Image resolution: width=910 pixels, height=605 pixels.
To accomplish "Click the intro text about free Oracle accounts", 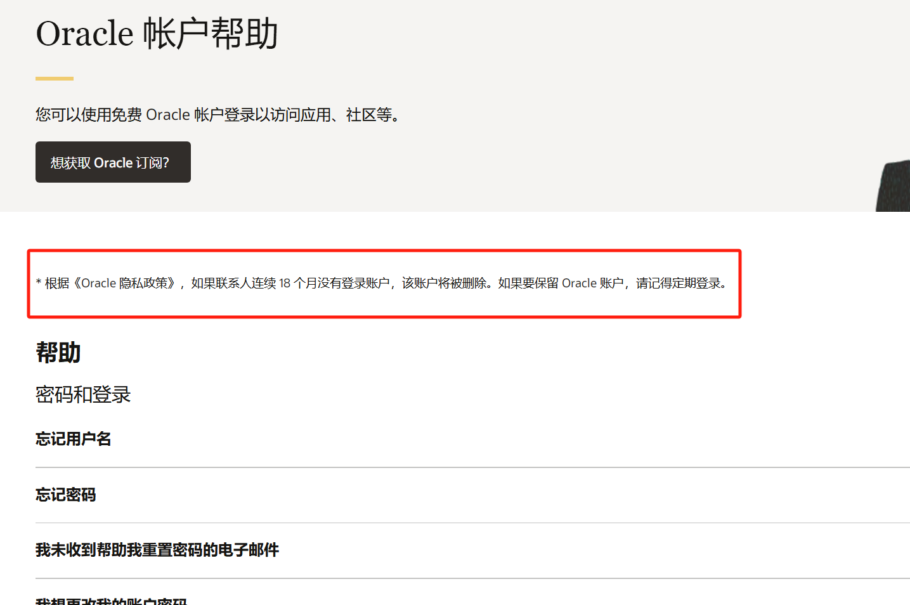I will pos(218,115).
